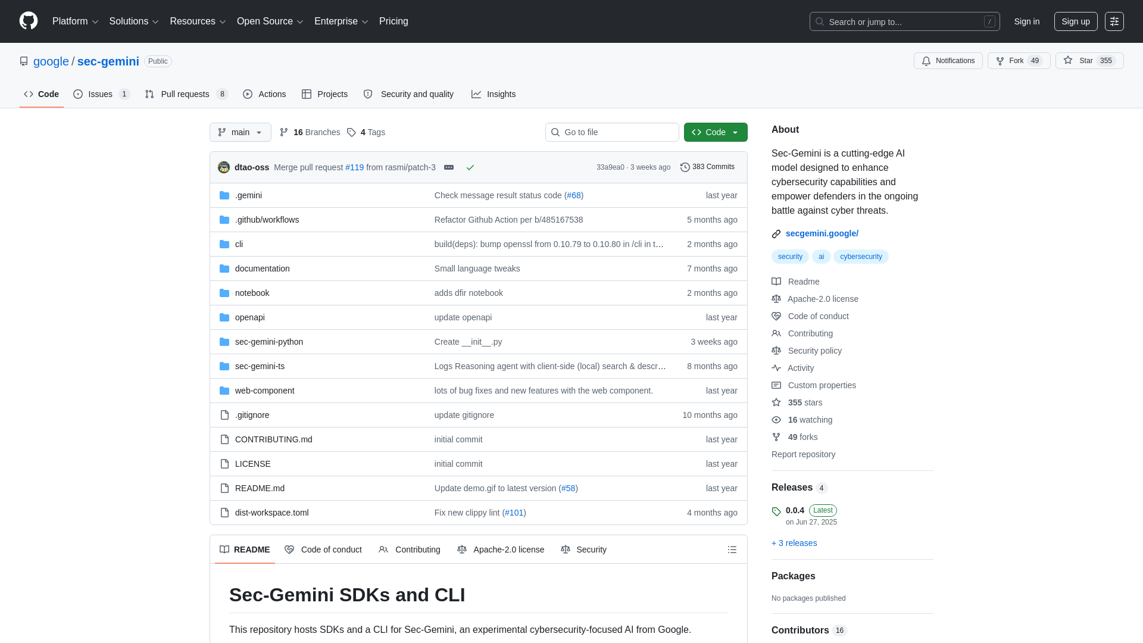The image size is (1143, 643).
Task: Open the sec-gemini-ts folder
Action: click(260, 366)
